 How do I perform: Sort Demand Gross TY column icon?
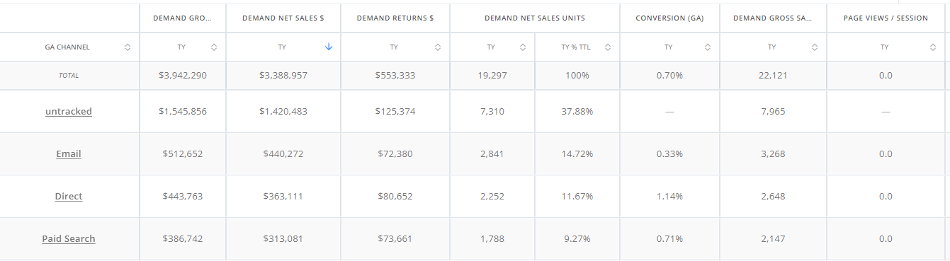click(x=214, y=47)
